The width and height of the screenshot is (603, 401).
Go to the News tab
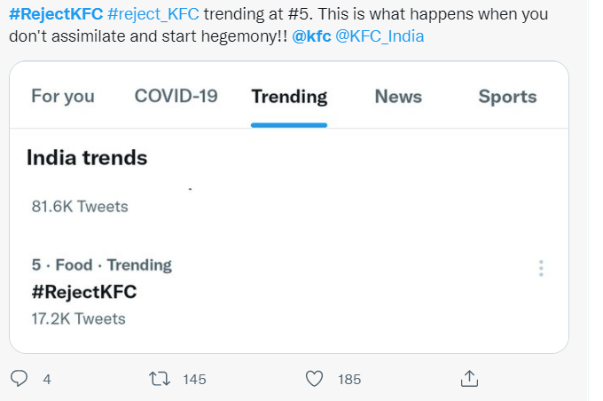[398, 96]
